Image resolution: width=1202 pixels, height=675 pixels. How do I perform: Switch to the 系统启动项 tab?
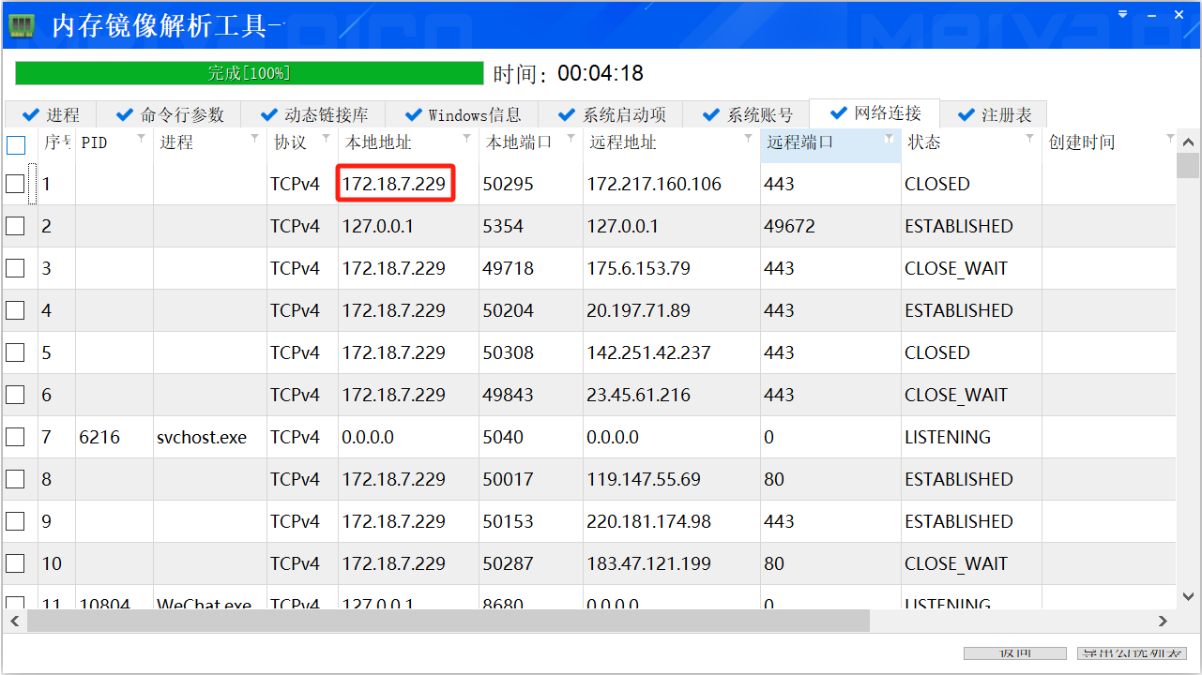click(611, 114)
